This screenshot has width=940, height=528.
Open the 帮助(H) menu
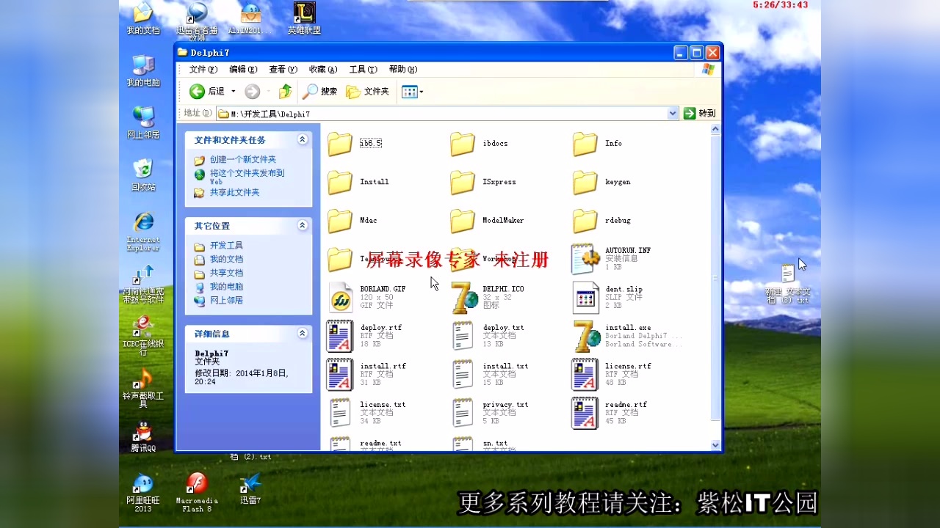pos(403,70)
